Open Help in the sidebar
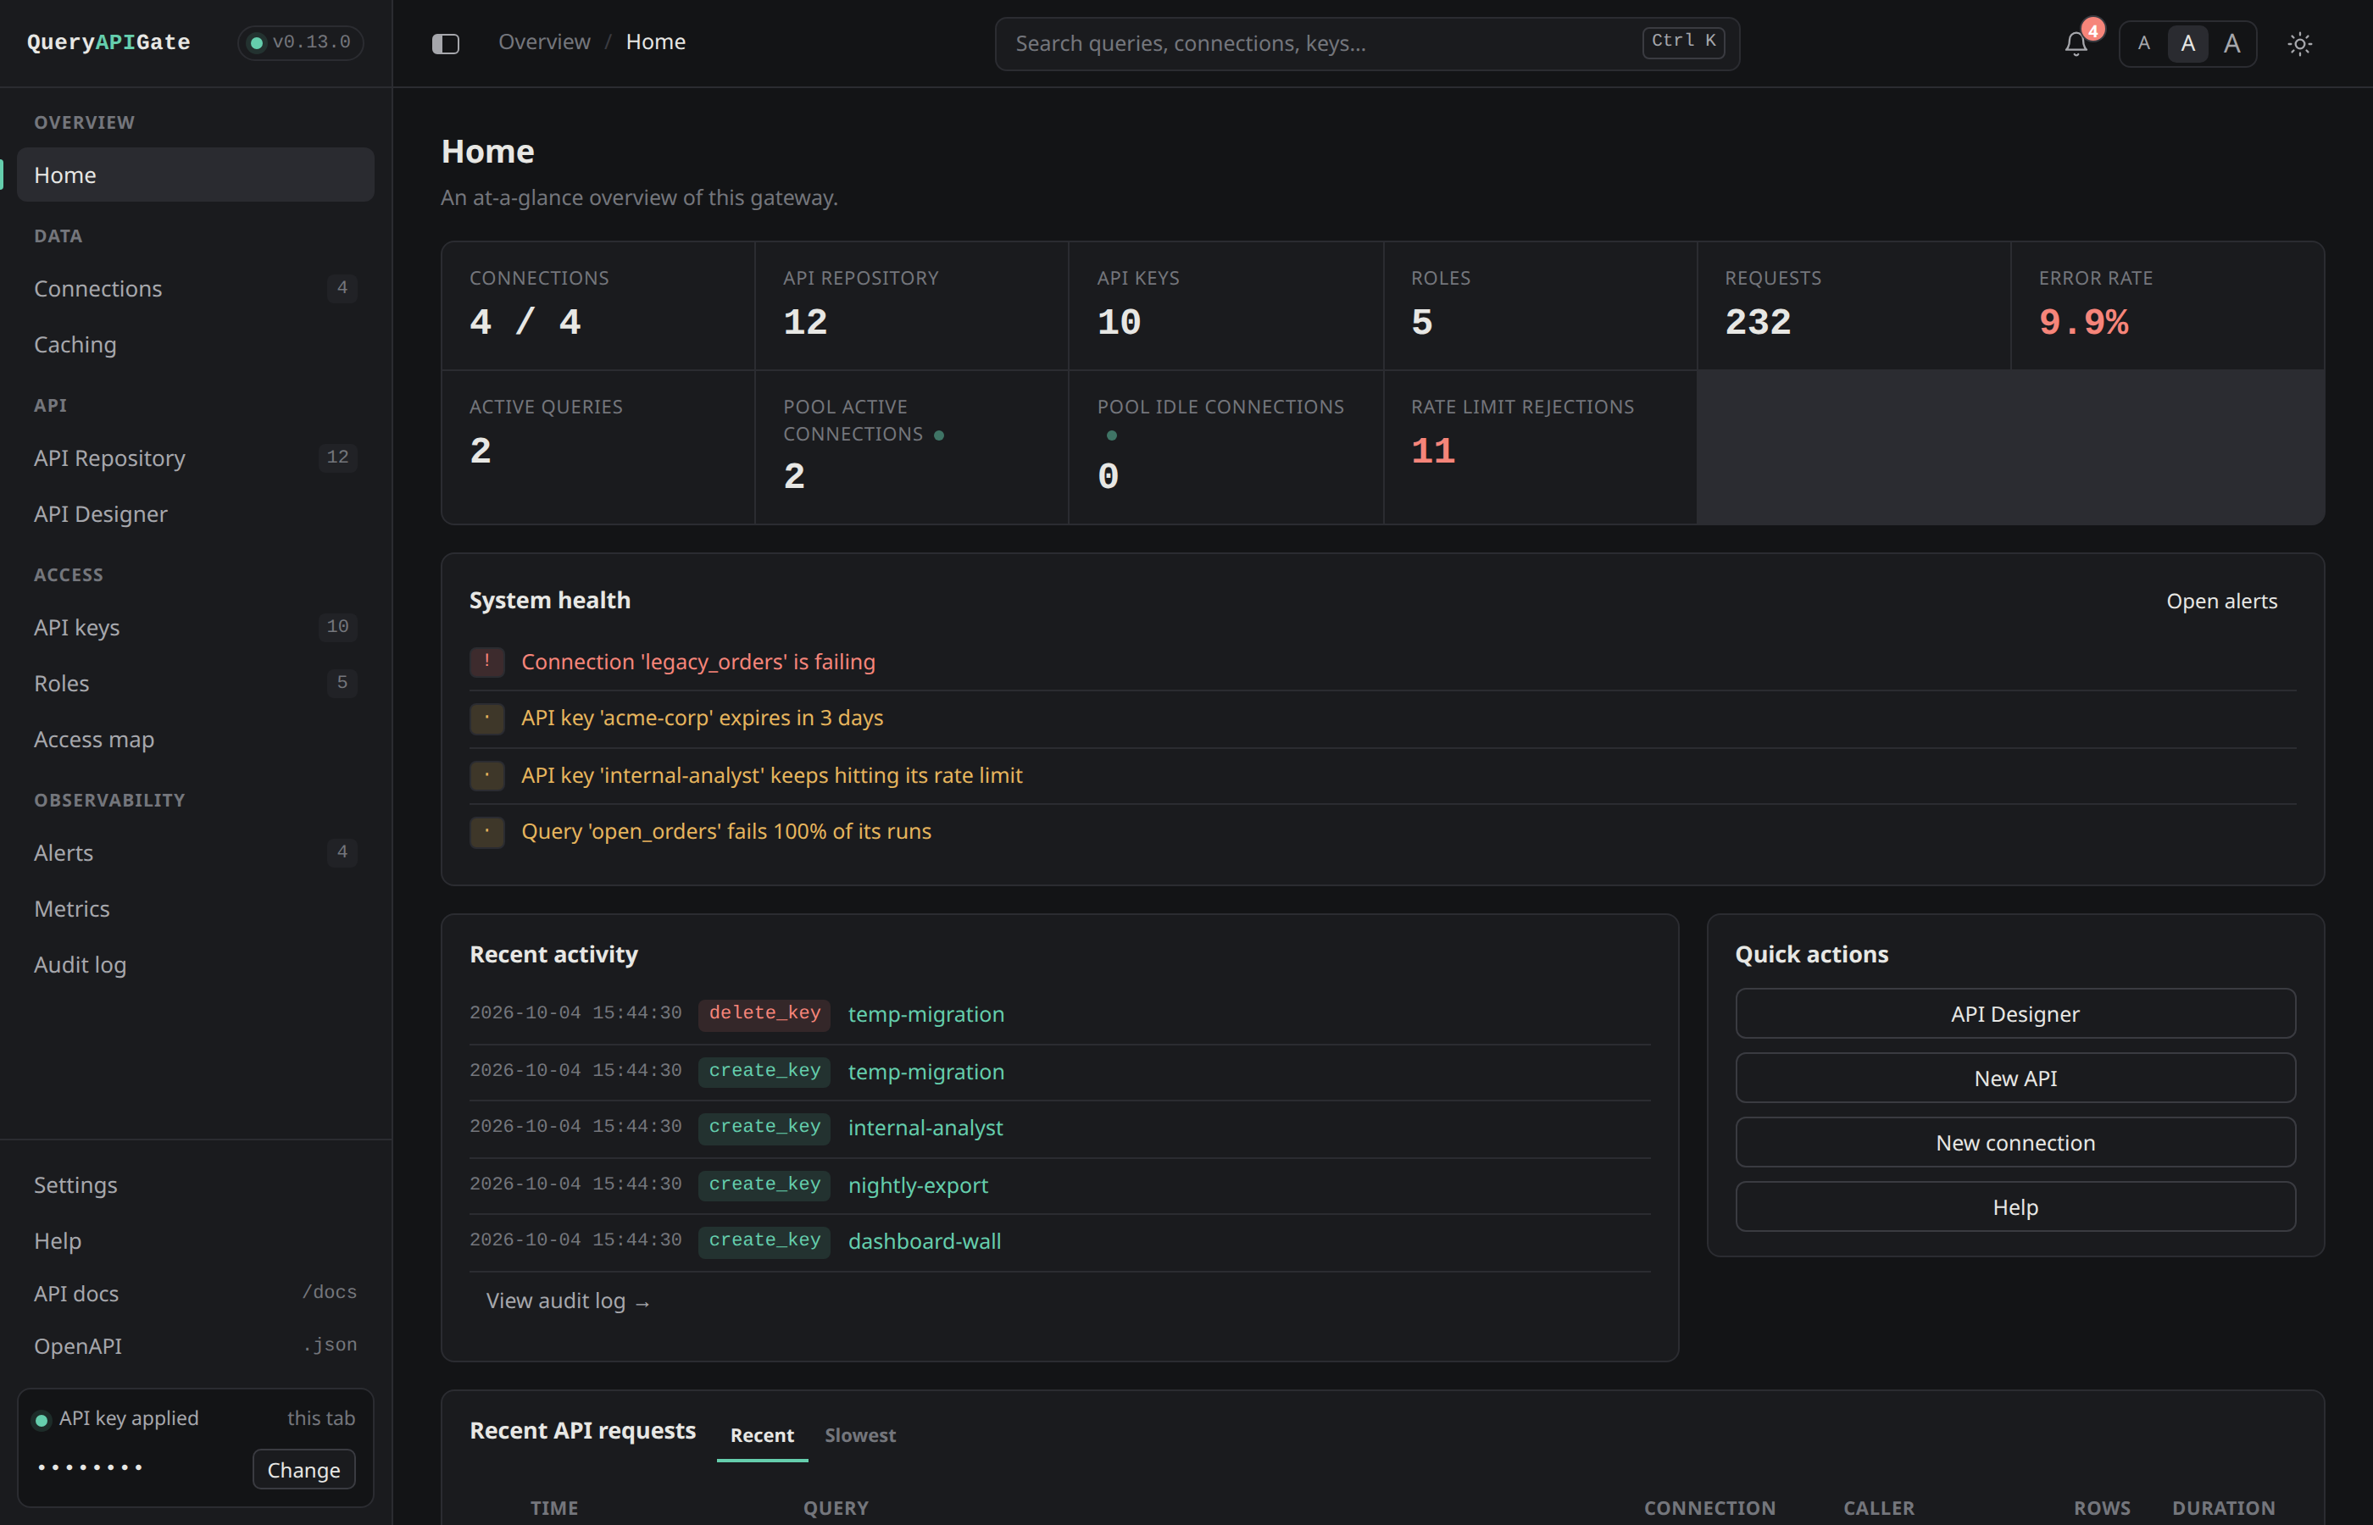 pos(195,1241)
